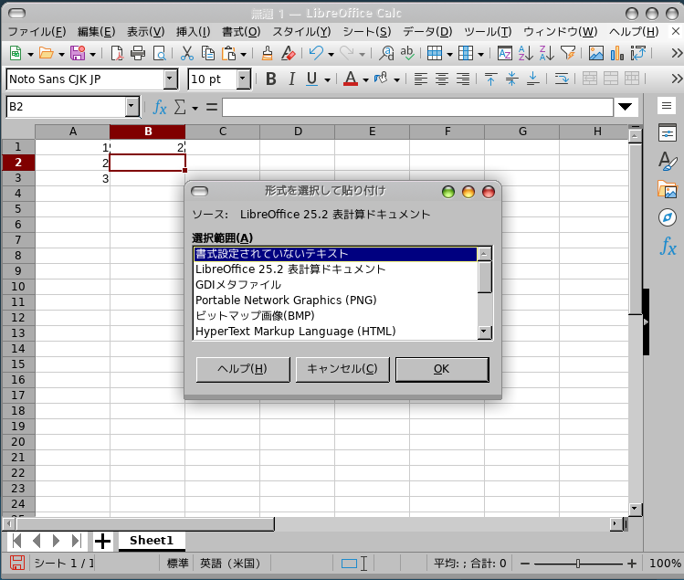
Task: Open the シート(S) menu
Action: [367, 32]
